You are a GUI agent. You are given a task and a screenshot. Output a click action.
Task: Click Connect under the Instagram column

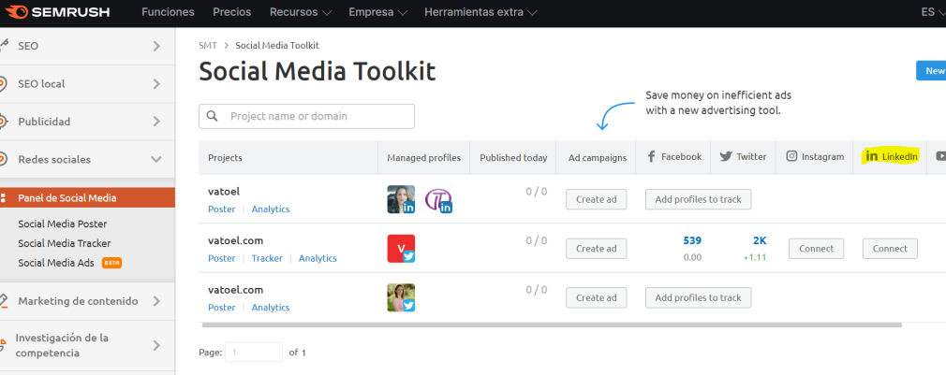tap(817, 249)
